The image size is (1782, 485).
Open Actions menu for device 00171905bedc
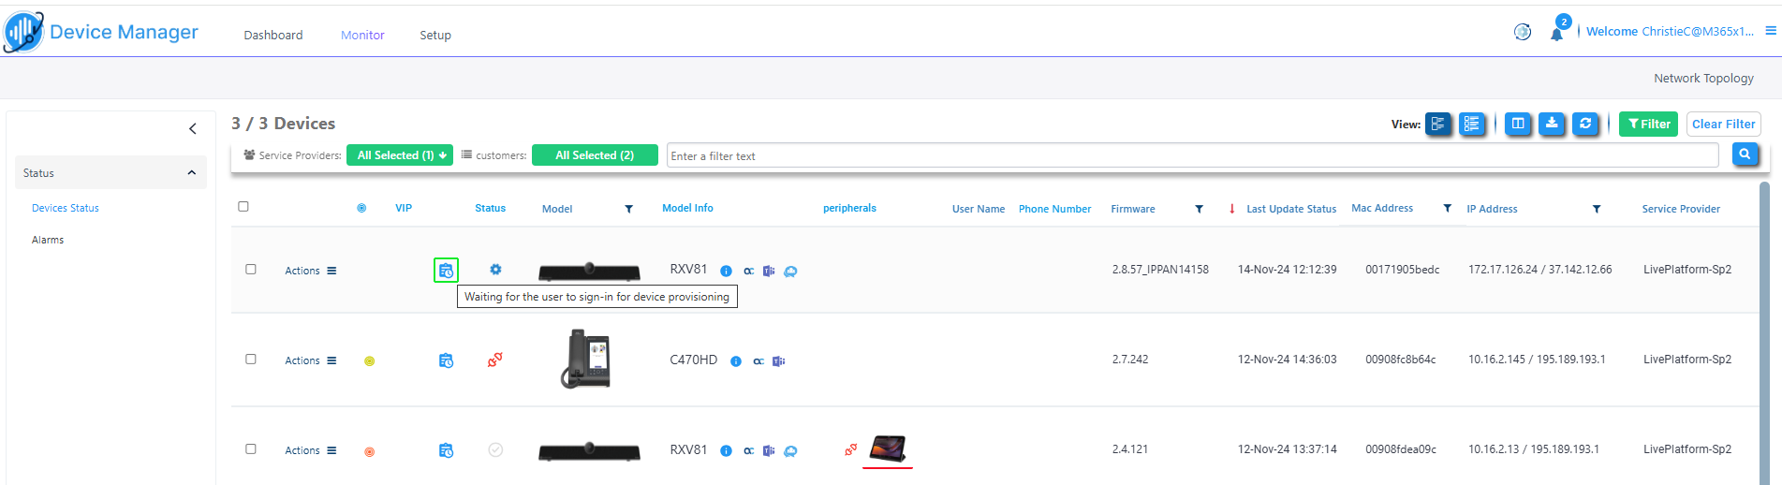click(x=311, y=271)
